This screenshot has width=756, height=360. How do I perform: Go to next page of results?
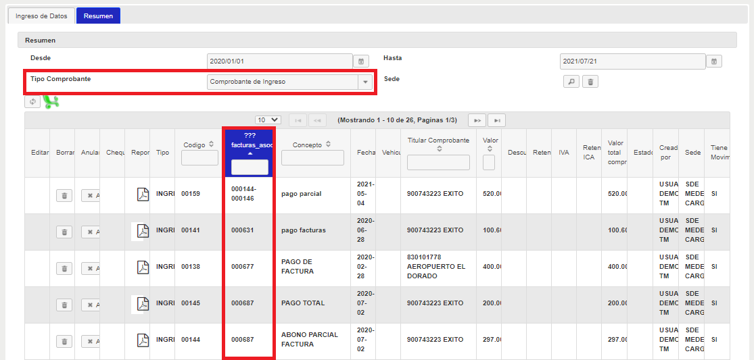pyautogui.click(x=477, y=120)
